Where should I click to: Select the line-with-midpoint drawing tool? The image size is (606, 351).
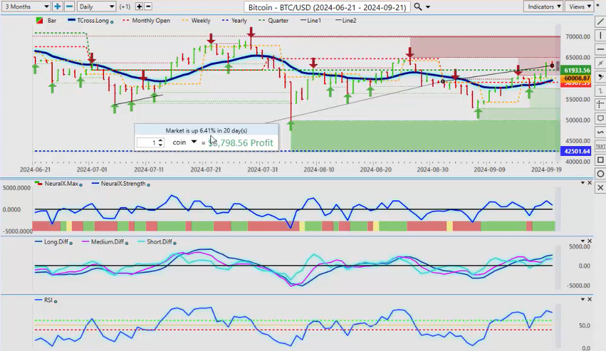(x=600, y=63)
